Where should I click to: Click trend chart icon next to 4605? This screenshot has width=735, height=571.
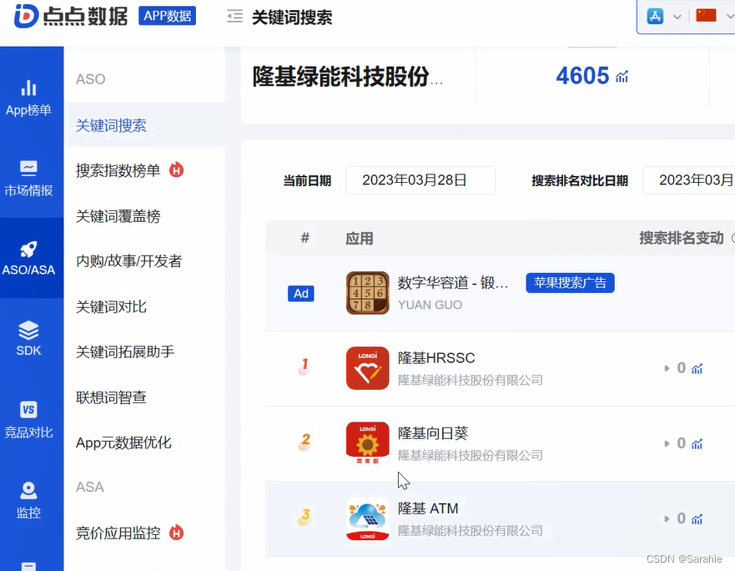click(x=622, y=77)
